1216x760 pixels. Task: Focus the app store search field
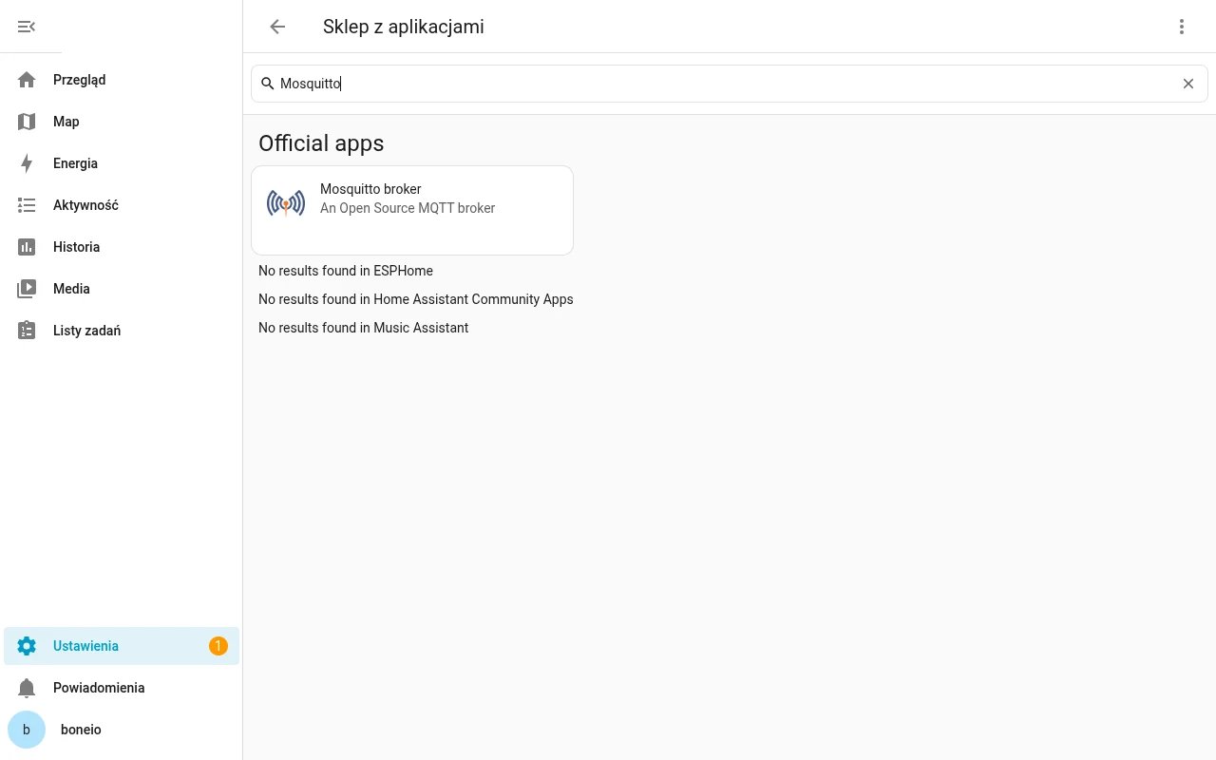[x=730, y=84]
